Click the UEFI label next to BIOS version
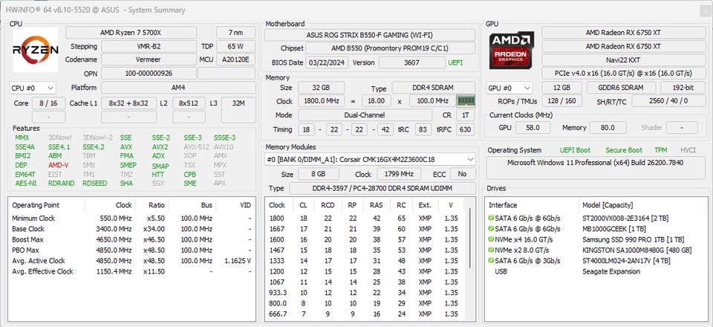The image size is (713, 327). click(x=455, y=62)
